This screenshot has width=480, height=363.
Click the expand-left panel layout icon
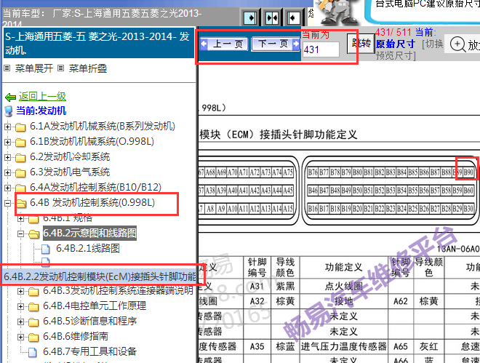292,18
